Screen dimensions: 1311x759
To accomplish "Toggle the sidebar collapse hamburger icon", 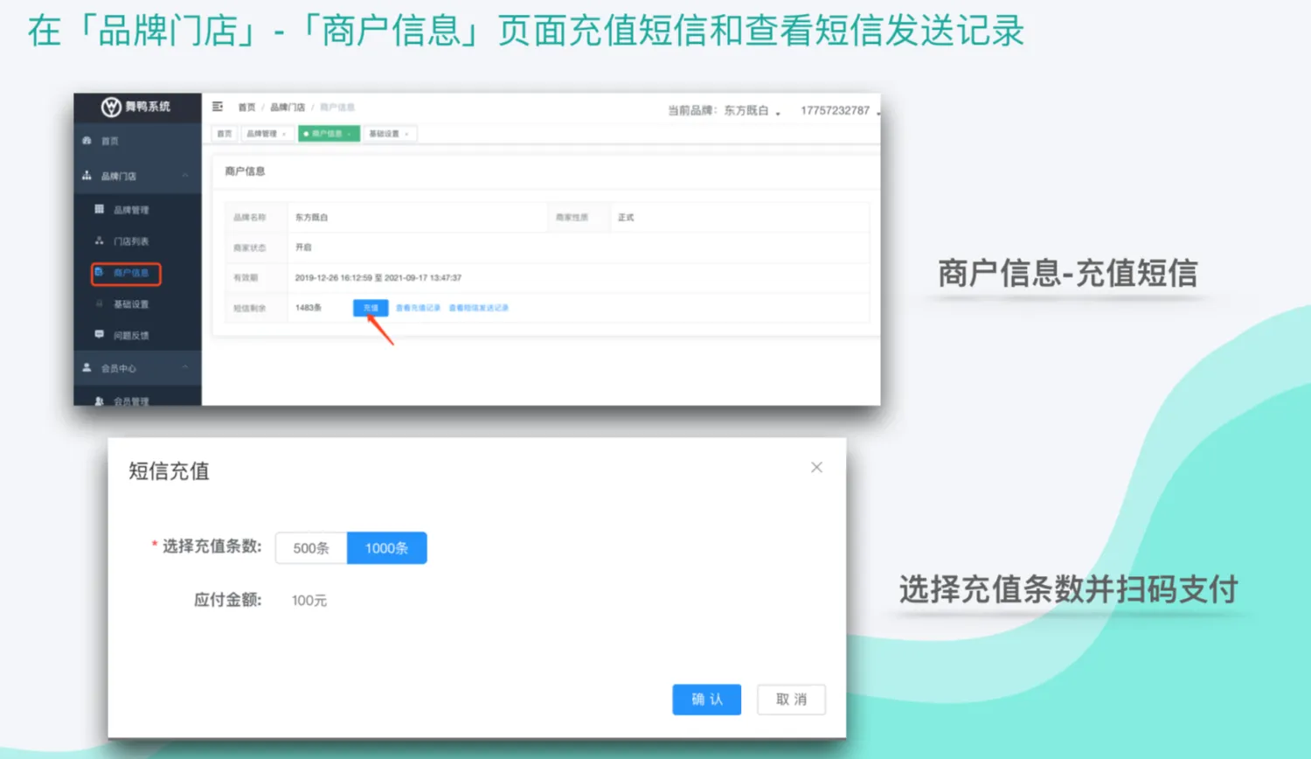I will (218, 107).
